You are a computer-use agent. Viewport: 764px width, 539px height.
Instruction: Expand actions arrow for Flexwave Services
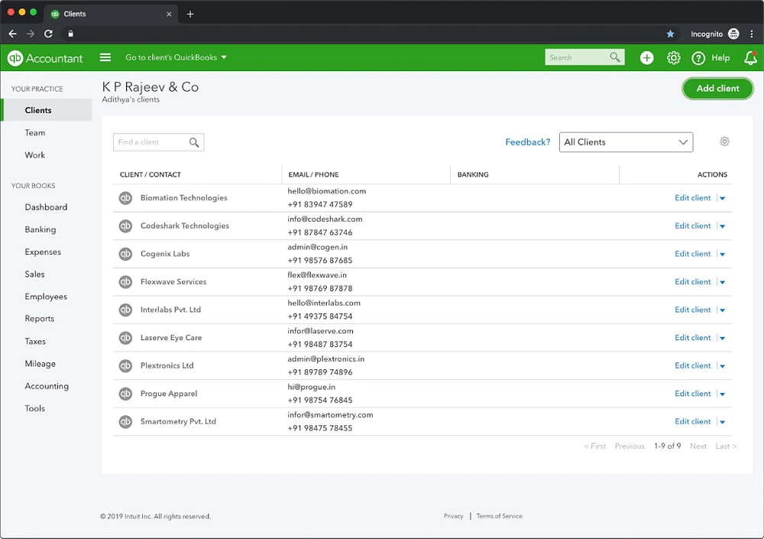[723, 282]
